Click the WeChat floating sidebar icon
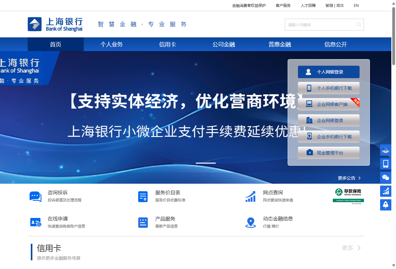 (386, 177)
